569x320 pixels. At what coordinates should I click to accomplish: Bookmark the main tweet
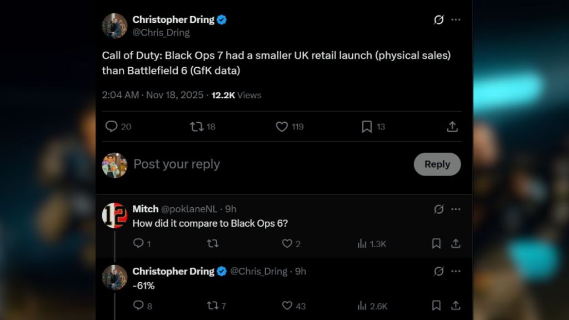tap(366, 127)
